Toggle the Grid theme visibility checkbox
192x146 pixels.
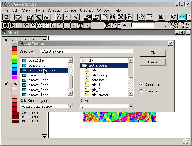[x=6, y=84]
